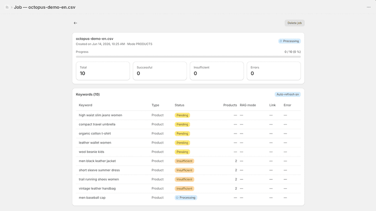Select the Errors count card
The image size is (376, 211).
click(x=274, y=71)
